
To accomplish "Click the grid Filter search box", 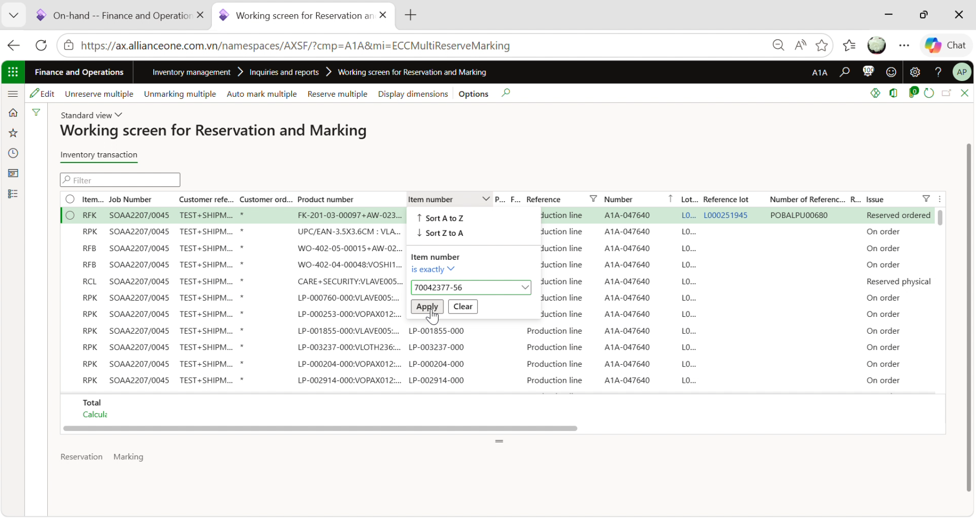I will 120,180.
